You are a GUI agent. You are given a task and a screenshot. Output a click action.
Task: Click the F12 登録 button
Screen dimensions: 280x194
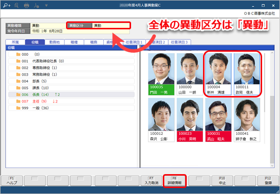click(268, 181)
